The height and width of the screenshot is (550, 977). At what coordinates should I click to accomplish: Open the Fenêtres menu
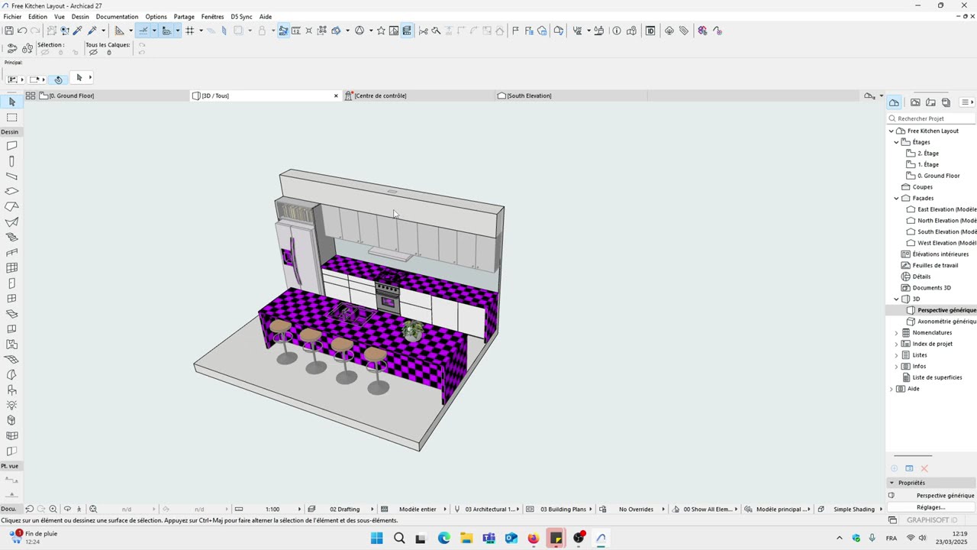[212, 16]
